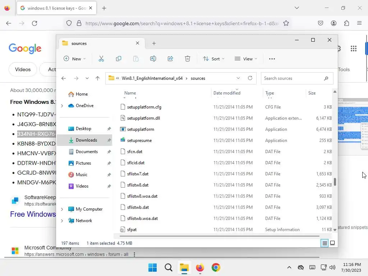This screenshot has width=368, height=276.
Task: Click the Videos filter chip on Google
Action: tap(23, 69)
